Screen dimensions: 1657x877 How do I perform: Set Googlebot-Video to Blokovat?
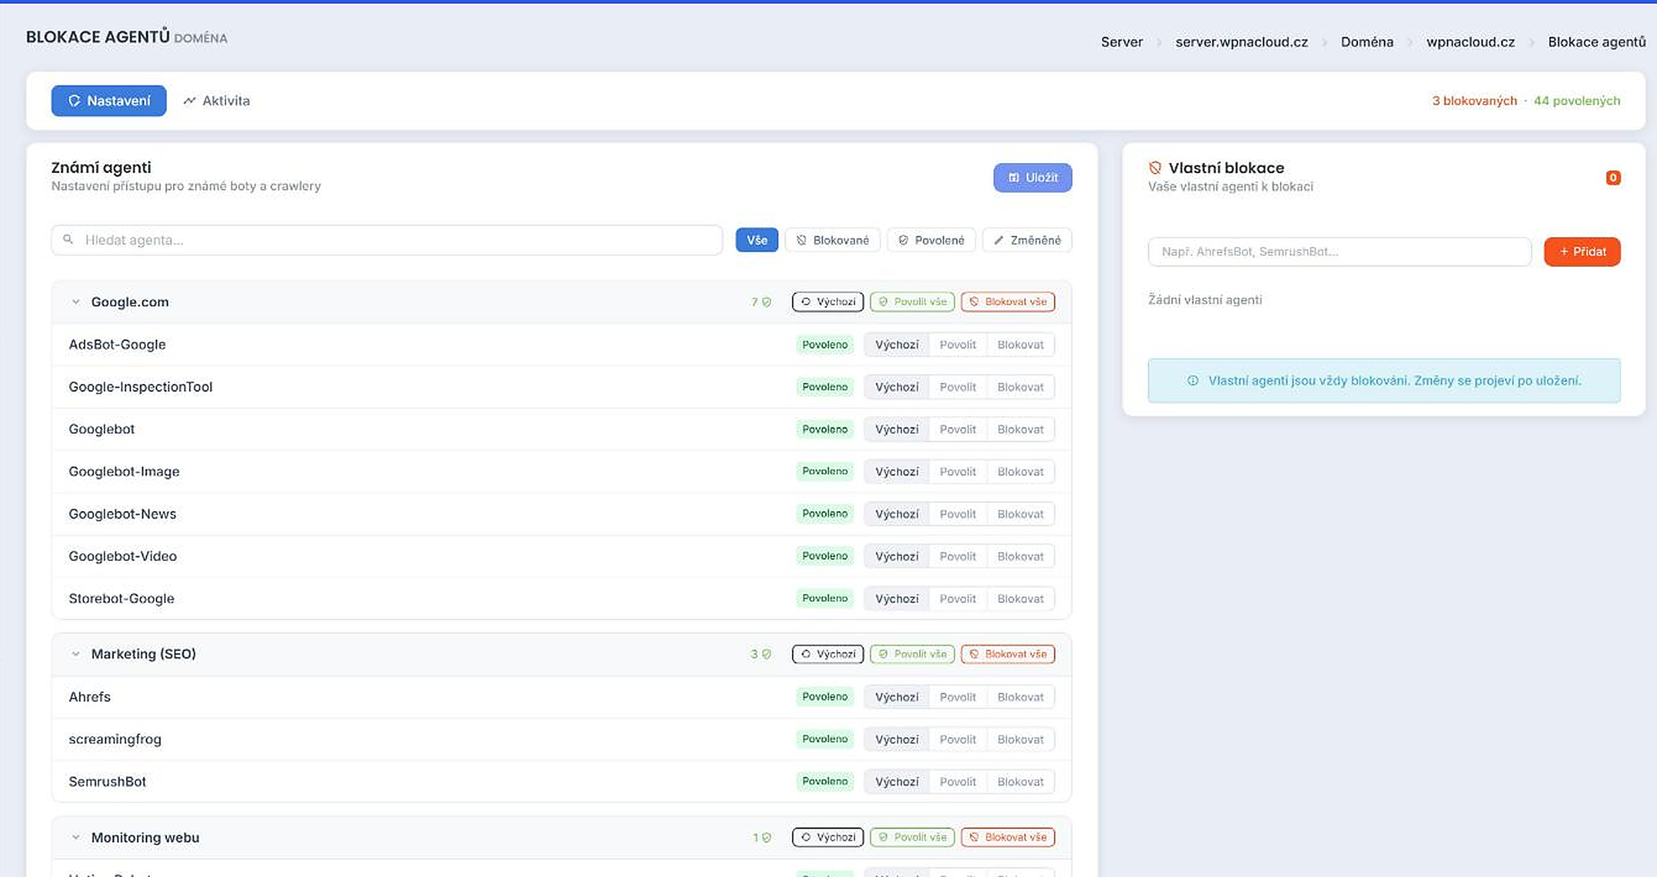[1021, 556]
